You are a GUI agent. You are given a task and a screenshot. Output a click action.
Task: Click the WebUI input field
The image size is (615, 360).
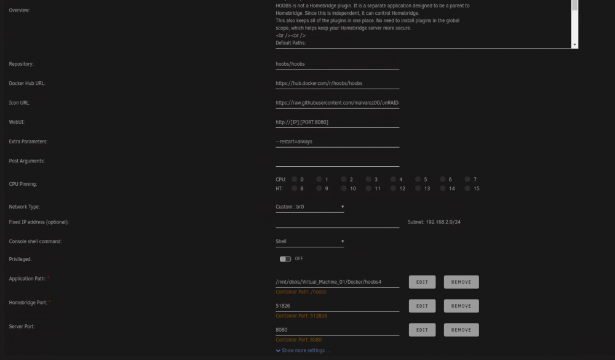337,122
